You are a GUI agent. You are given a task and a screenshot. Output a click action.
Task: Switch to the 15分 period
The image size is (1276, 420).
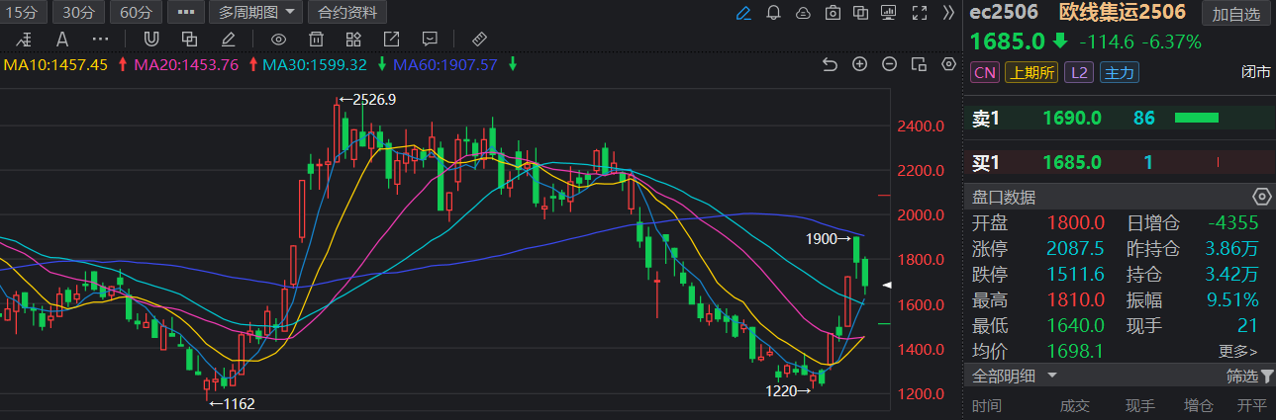(x=22, y=13)
